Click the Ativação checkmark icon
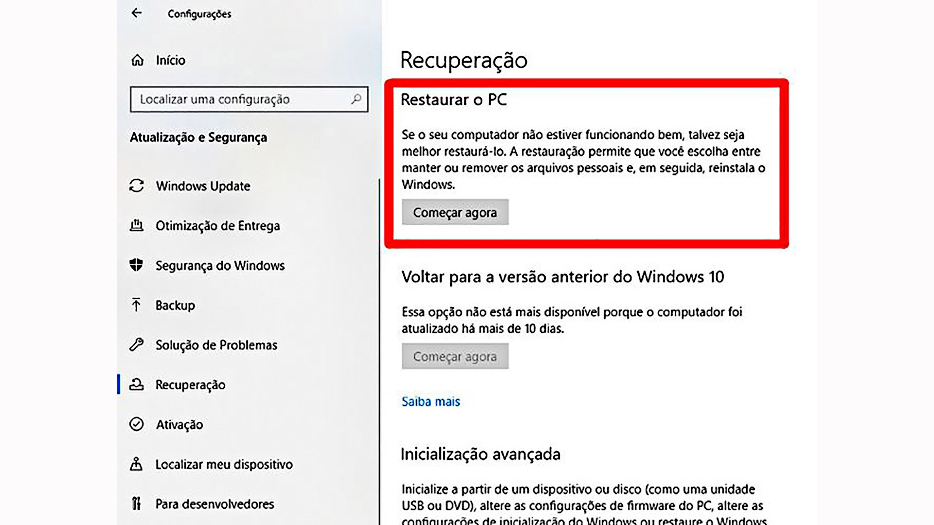Screen dimensions: 934x525 coord(137,424)
